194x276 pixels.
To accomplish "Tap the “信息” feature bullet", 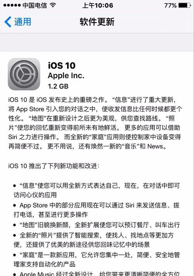I will [97, 190].
